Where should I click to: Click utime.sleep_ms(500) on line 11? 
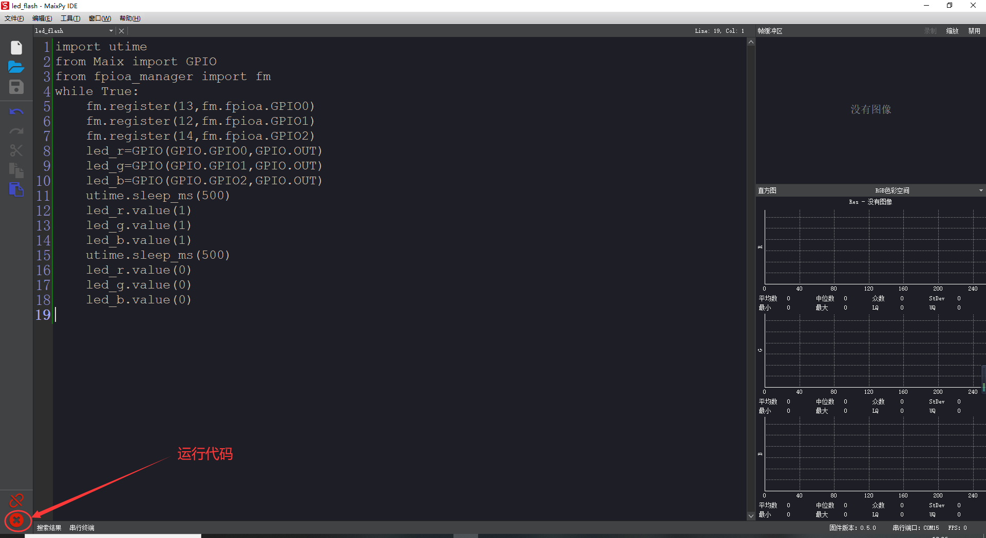pyautogui.click(x=158, y=196)
